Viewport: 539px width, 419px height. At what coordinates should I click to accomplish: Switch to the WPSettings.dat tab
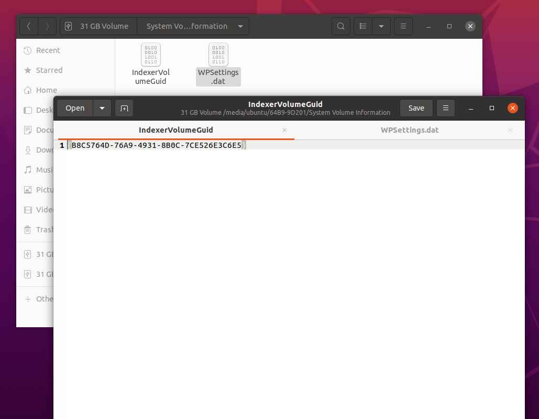coord(409,130)
